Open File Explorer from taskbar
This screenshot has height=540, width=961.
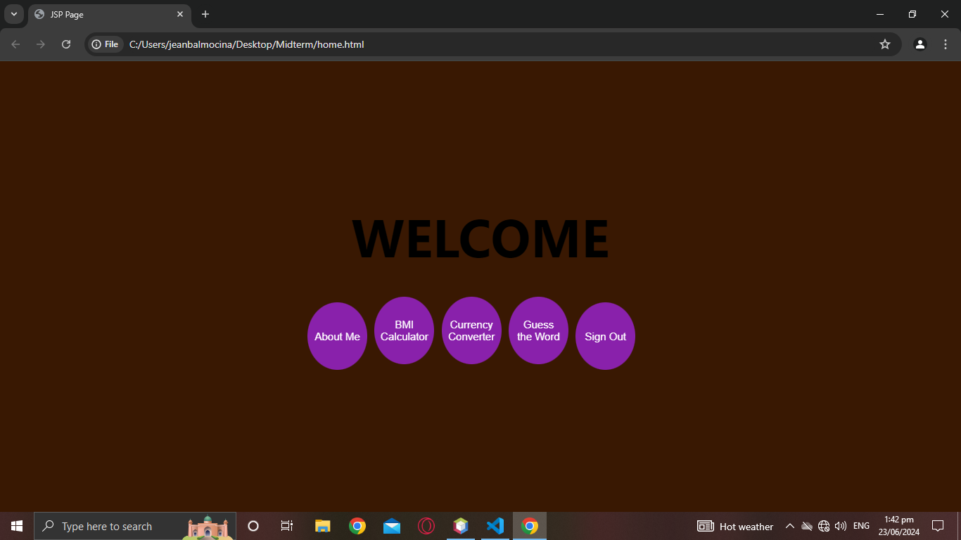(x=323, y=526)
